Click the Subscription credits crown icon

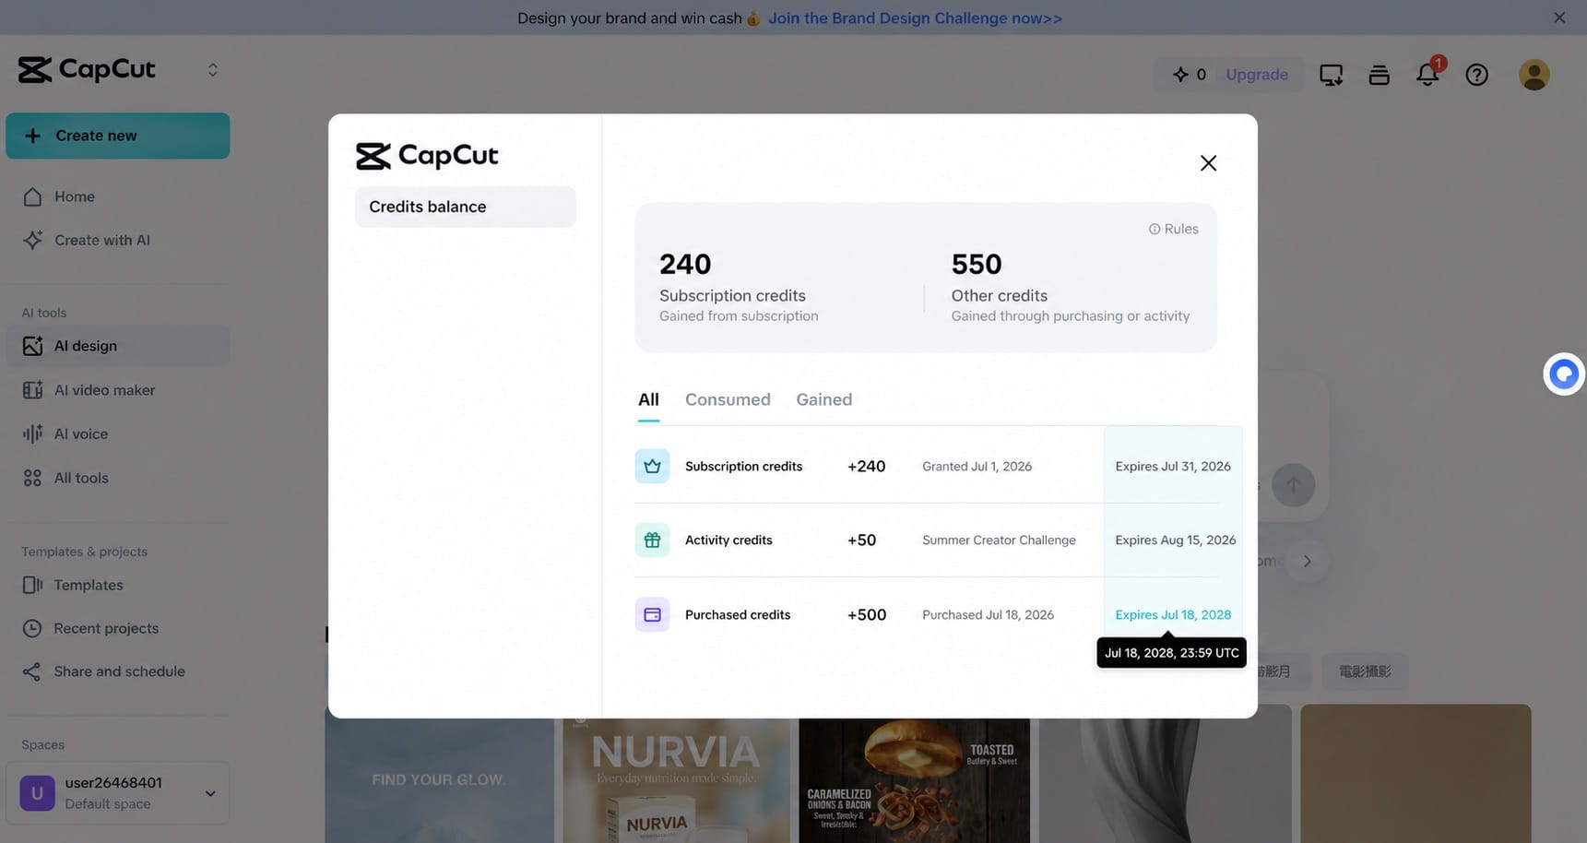coord(652,466)
